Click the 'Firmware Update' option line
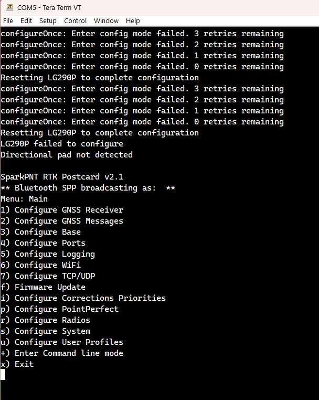This screenshot has height=400, width=319. tap(43, 287)
